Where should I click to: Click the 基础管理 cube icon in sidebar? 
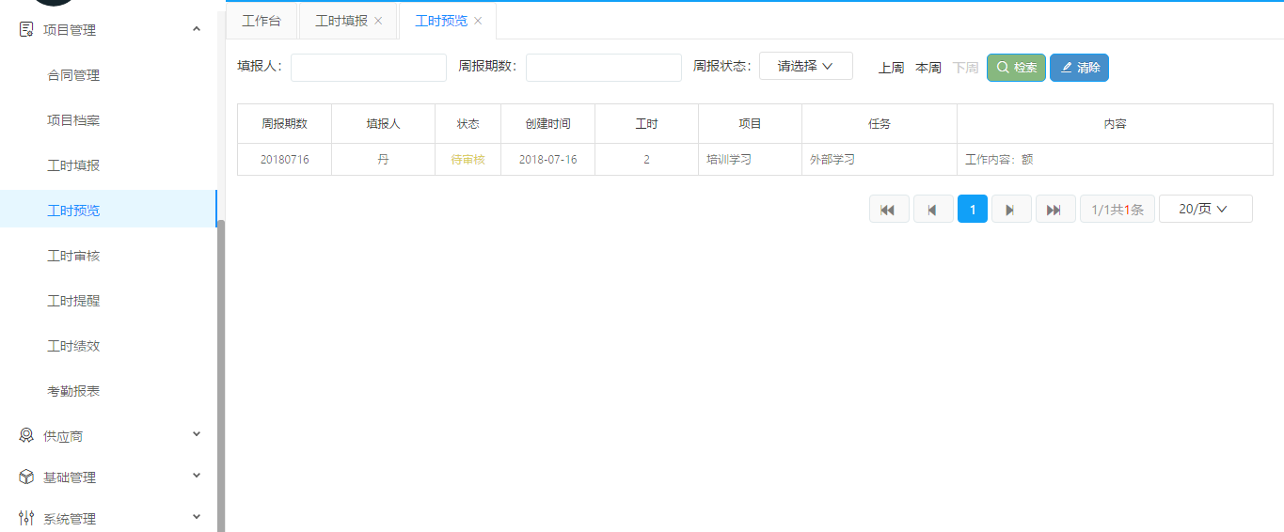point(26,477)
